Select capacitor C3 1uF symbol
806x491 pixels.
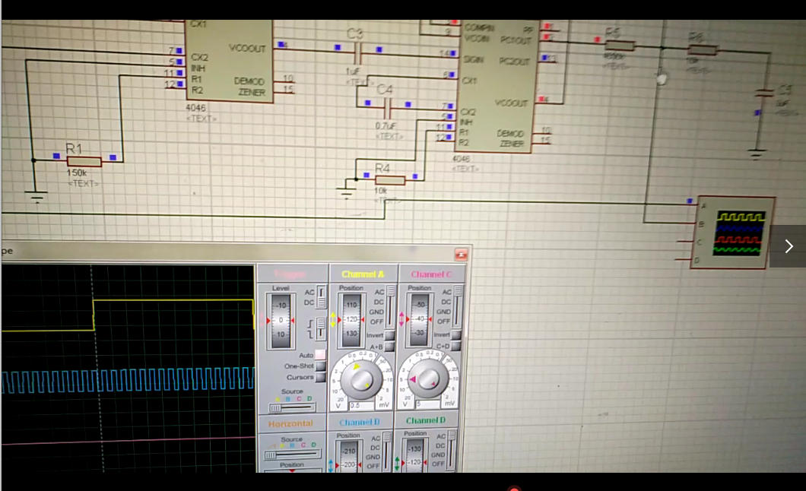358,53
